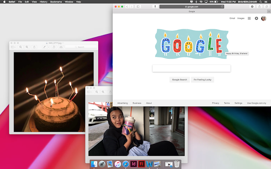Screen dimensions: 271x169
Task: Open the History menu
Action: [44, 2]
